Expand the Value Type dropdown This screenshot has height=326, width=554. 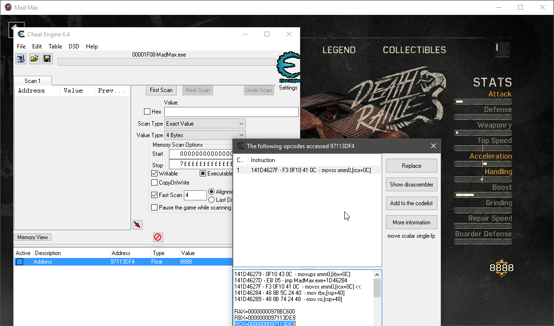tap(205, 135)
